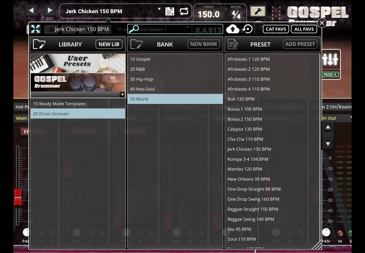This screenshot has width=365, height=253.
Task: Load Afrobeats 4 110 BPM preset
Action: [272, 89]
